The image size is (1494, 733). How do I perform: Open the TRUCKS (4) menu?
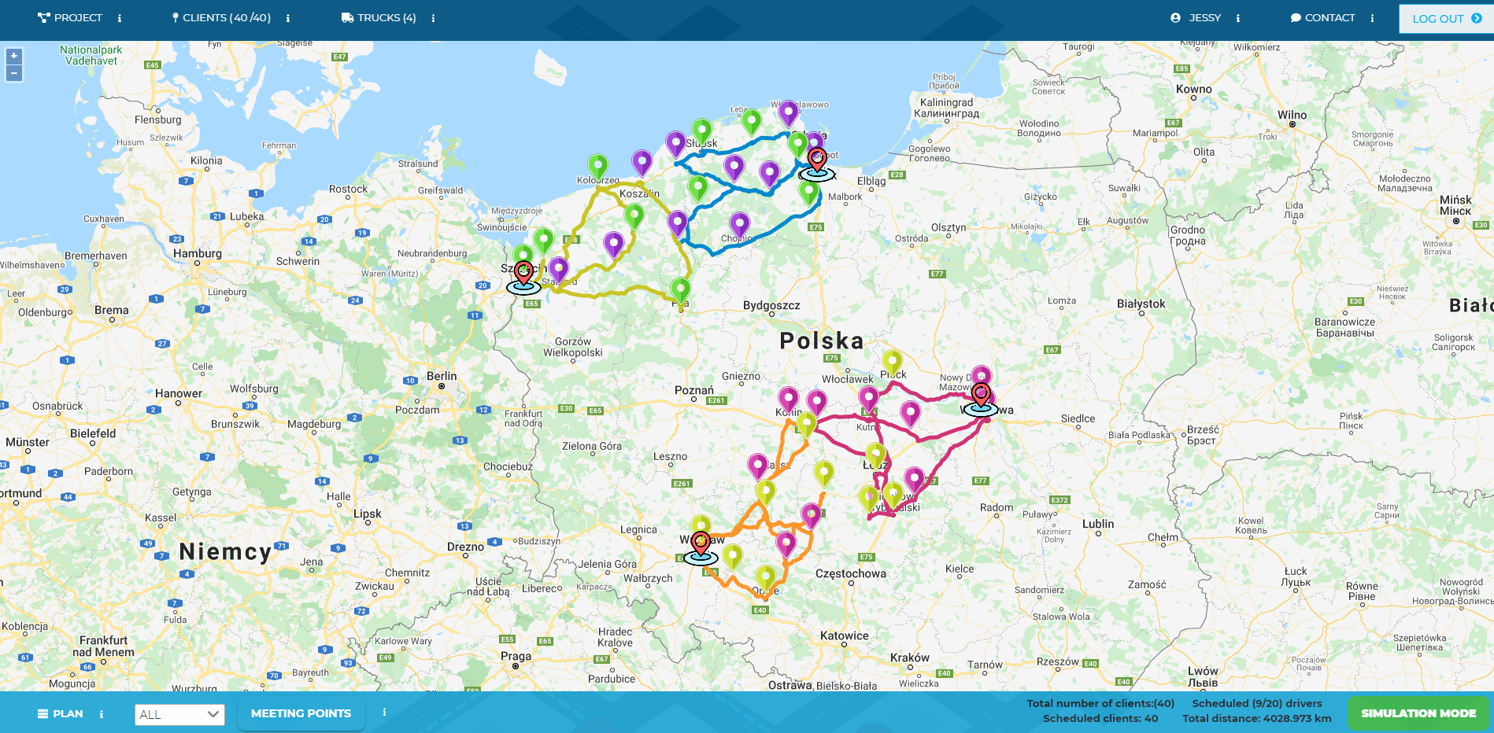point(379,17)
